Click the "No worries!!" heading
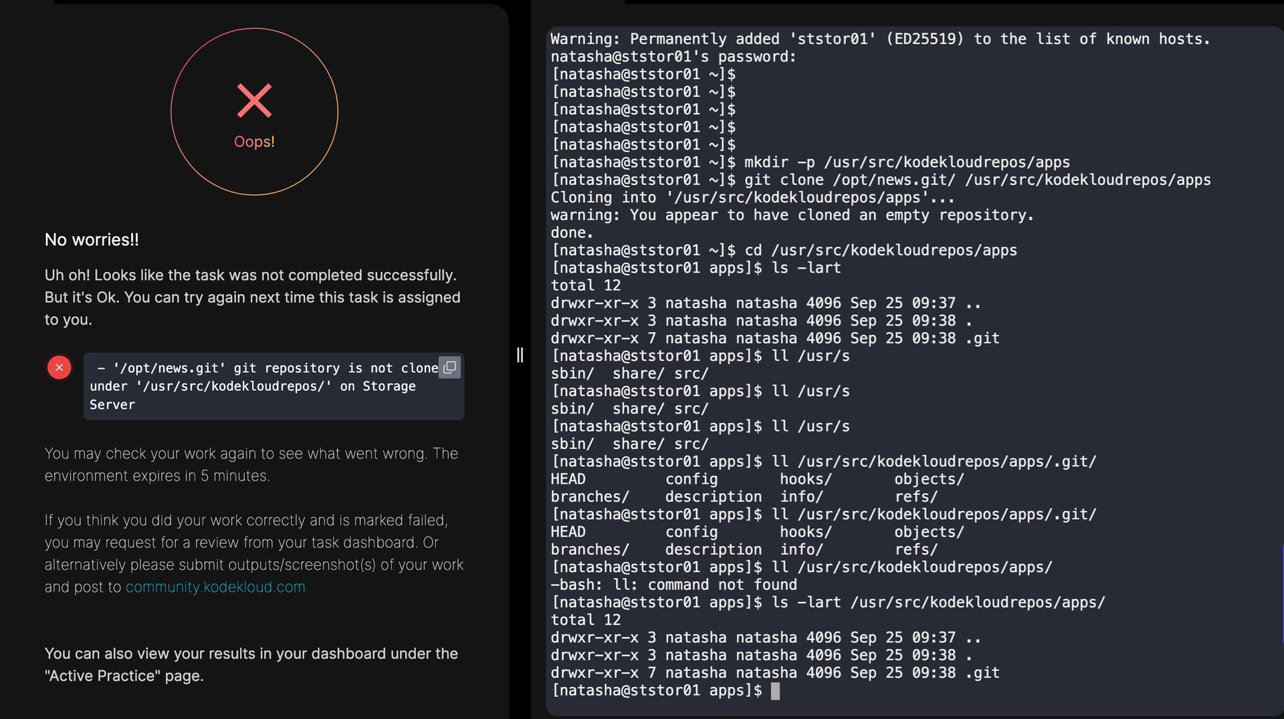This screenshot has height=719, width=1284. [x=92, y=240]
